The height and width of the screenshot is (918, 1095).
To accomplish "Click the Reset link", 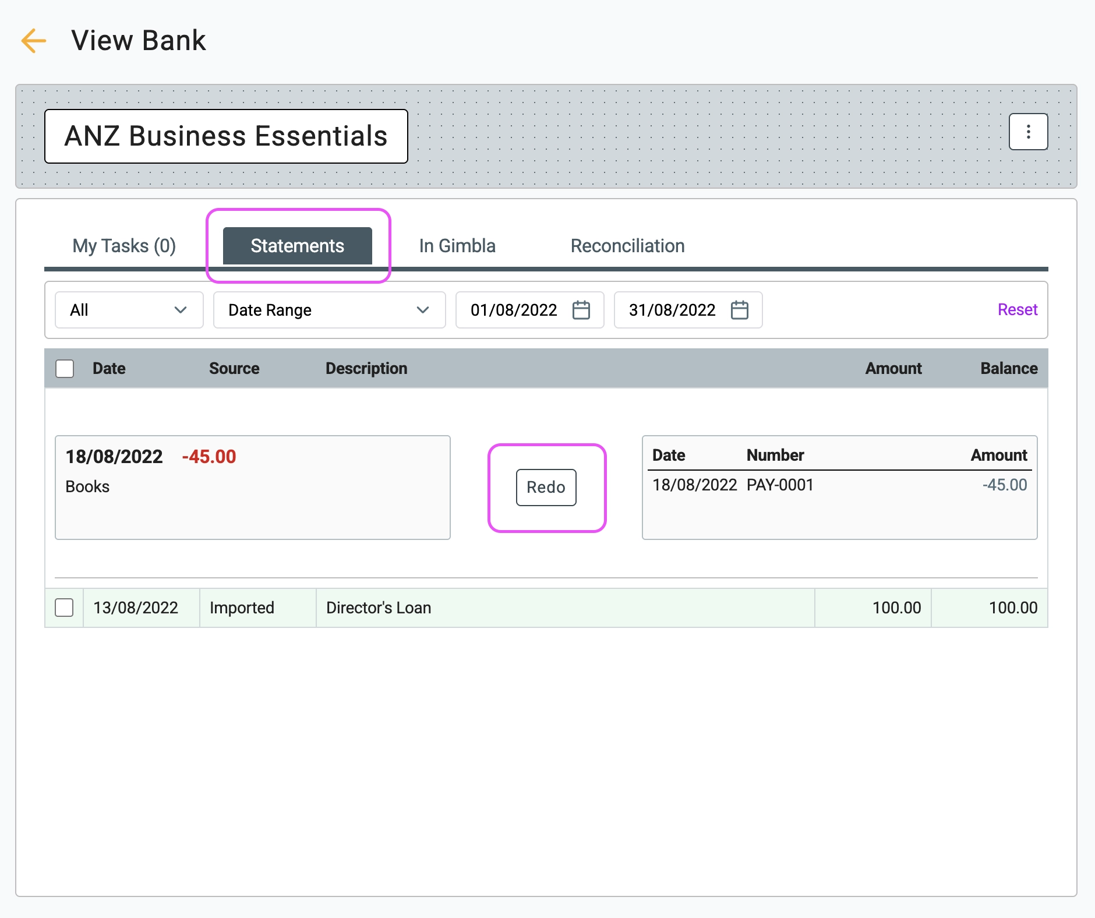I will 1018,310.
